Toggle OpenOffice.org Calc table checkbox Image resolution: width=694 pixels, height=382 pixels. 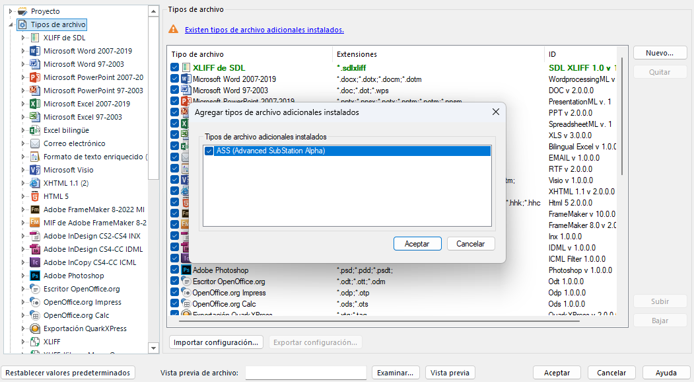[x=175, y=303]
